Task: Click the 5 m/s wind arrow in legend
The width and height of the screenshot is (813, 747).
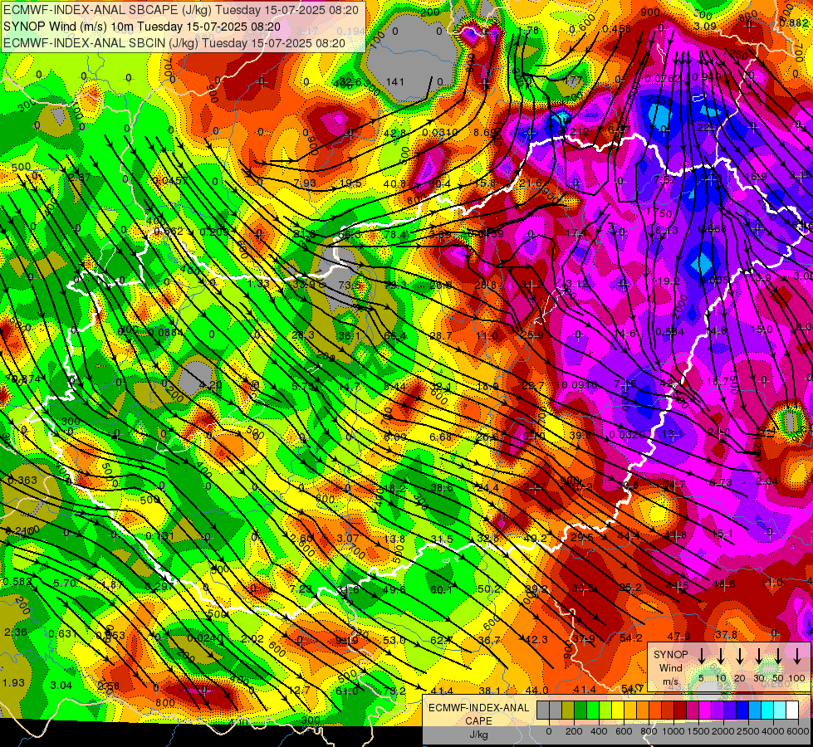Action: pos(701,656)
